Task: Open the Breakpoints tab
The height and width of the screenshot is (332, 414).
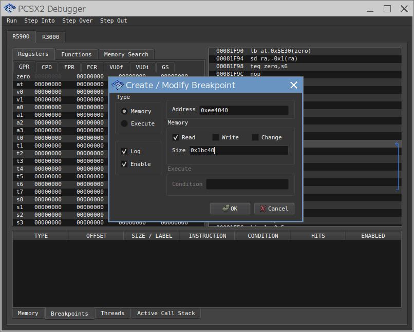Action: click(x=69, y=314)
